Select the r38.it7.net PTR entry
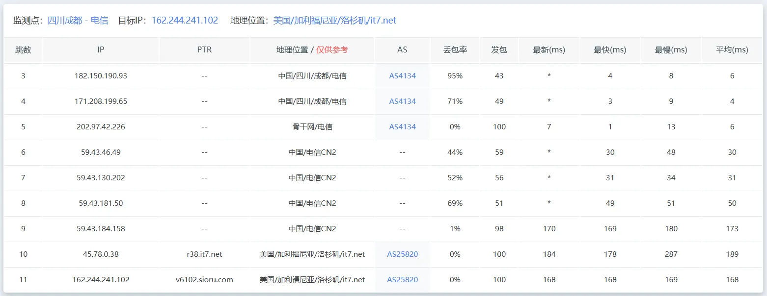The width and height of the screenshot is (767, 296). pyautogui.click(x=204, y=254)
